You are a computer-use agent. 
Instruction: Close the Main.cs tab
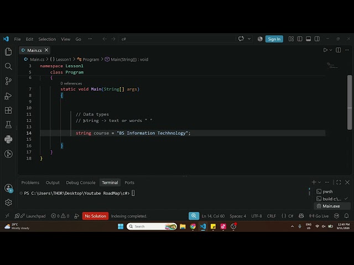click(x=46, y=50)
